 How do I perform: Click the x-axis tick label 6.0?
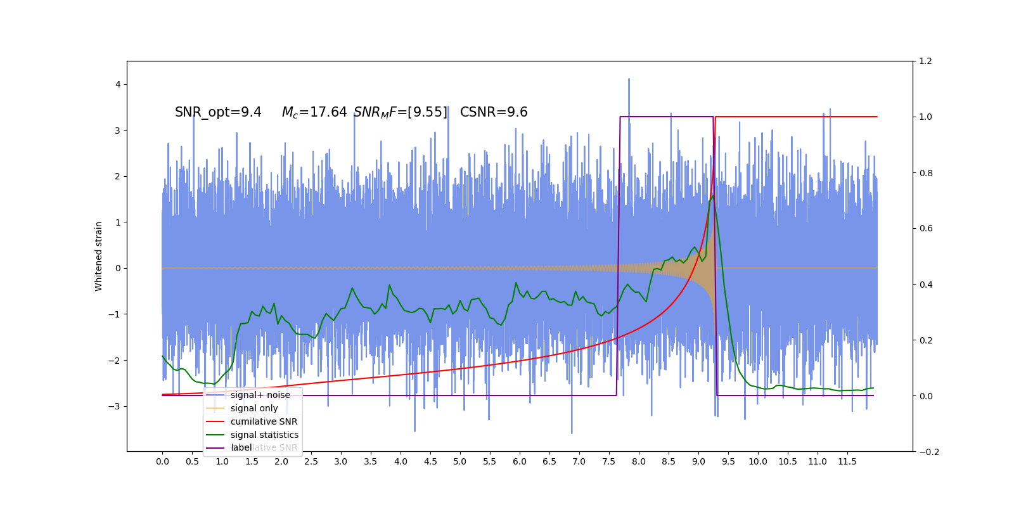click(x=520, y=461)
